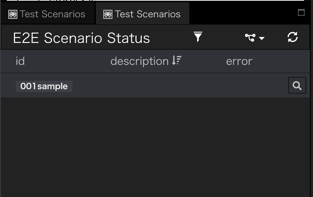Click the sort icon beside description
Viewport: 313px width, 197px height.
[176, 60]
